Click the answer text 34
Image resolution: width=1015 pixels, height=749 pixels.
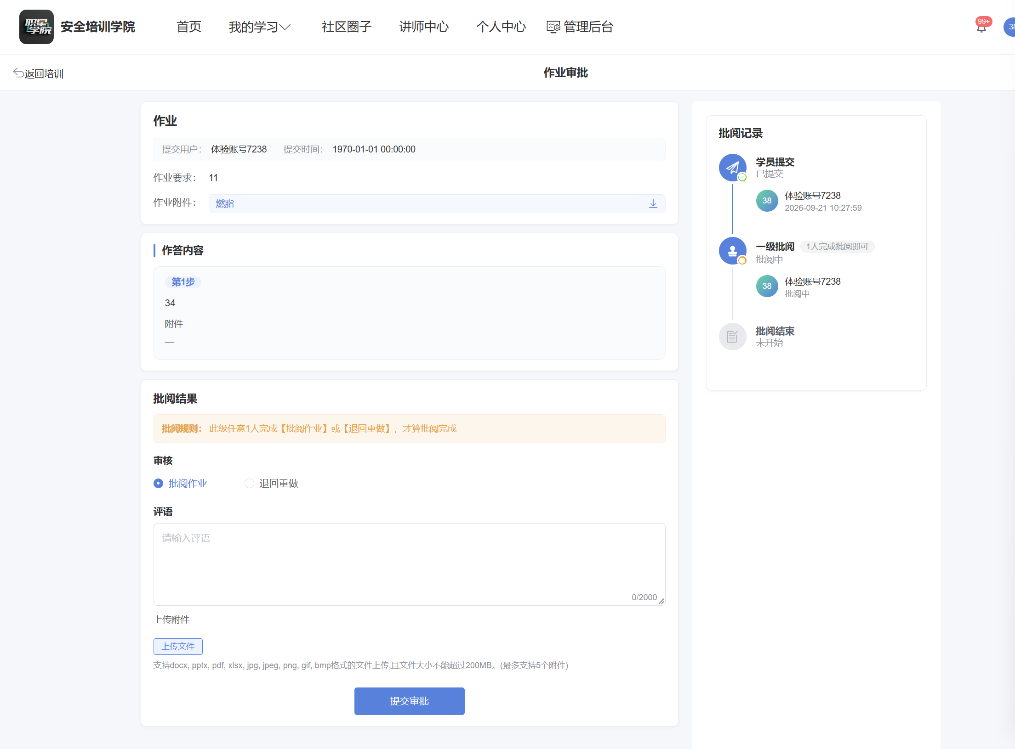[x=170, y=303]
